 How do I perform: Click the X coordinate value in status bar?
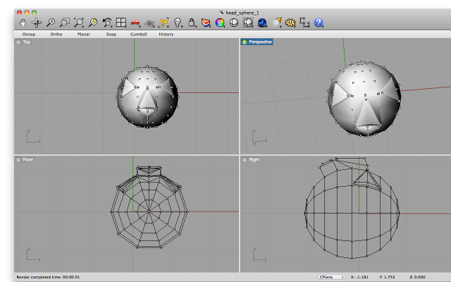point(359,277)
